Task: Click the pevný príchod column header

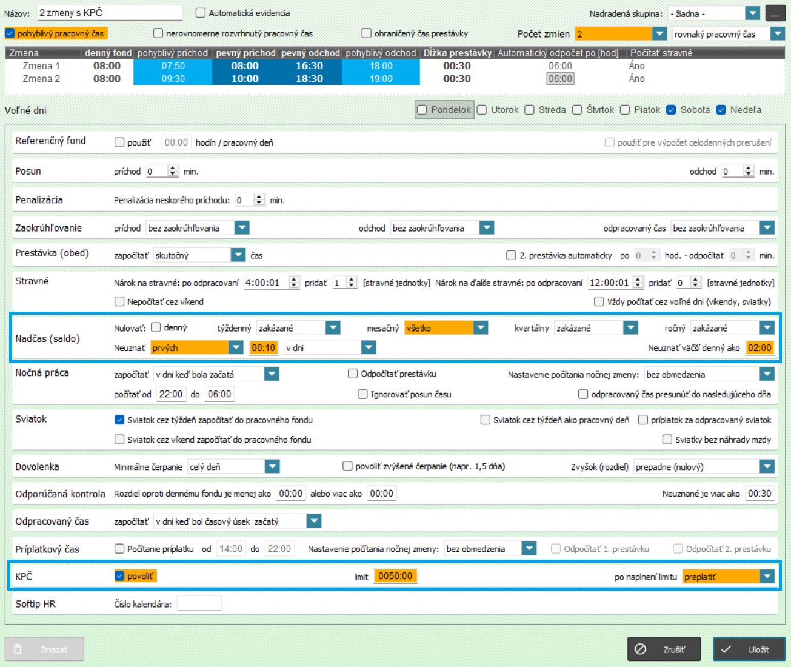Action: 245,53
